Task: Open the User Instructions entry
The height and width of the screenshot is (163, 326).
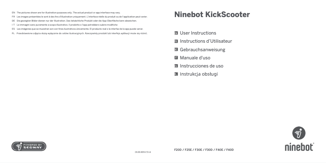Action: click(x=198, y=33)
